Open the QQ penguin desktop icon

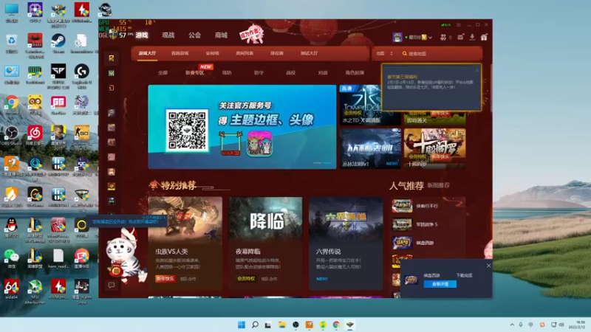tap(12, 228)
